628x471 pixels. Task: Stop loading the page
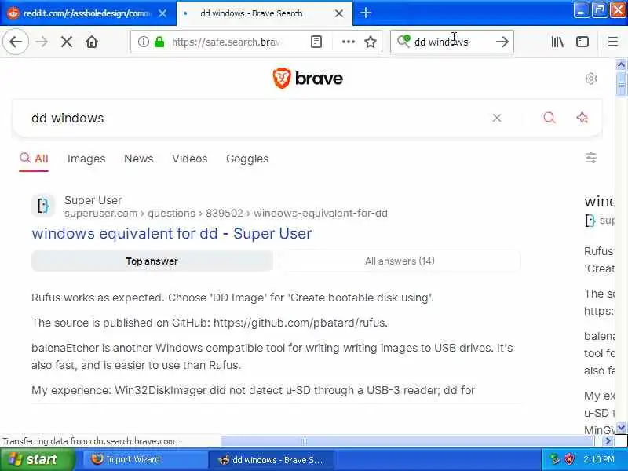[67, 42]
